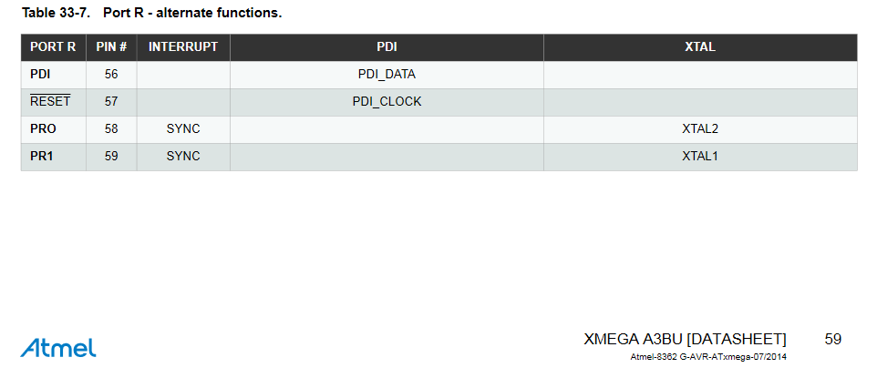Click the XTAL2 cell
The width and height of the screenshot is (877, 388).
point(700,129)
